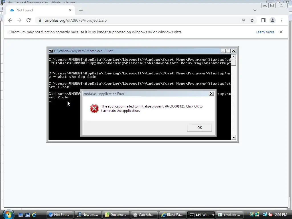Open the Chromium three-dot menu
Viewport: 292px width, 219px height.
click(282, 20)
